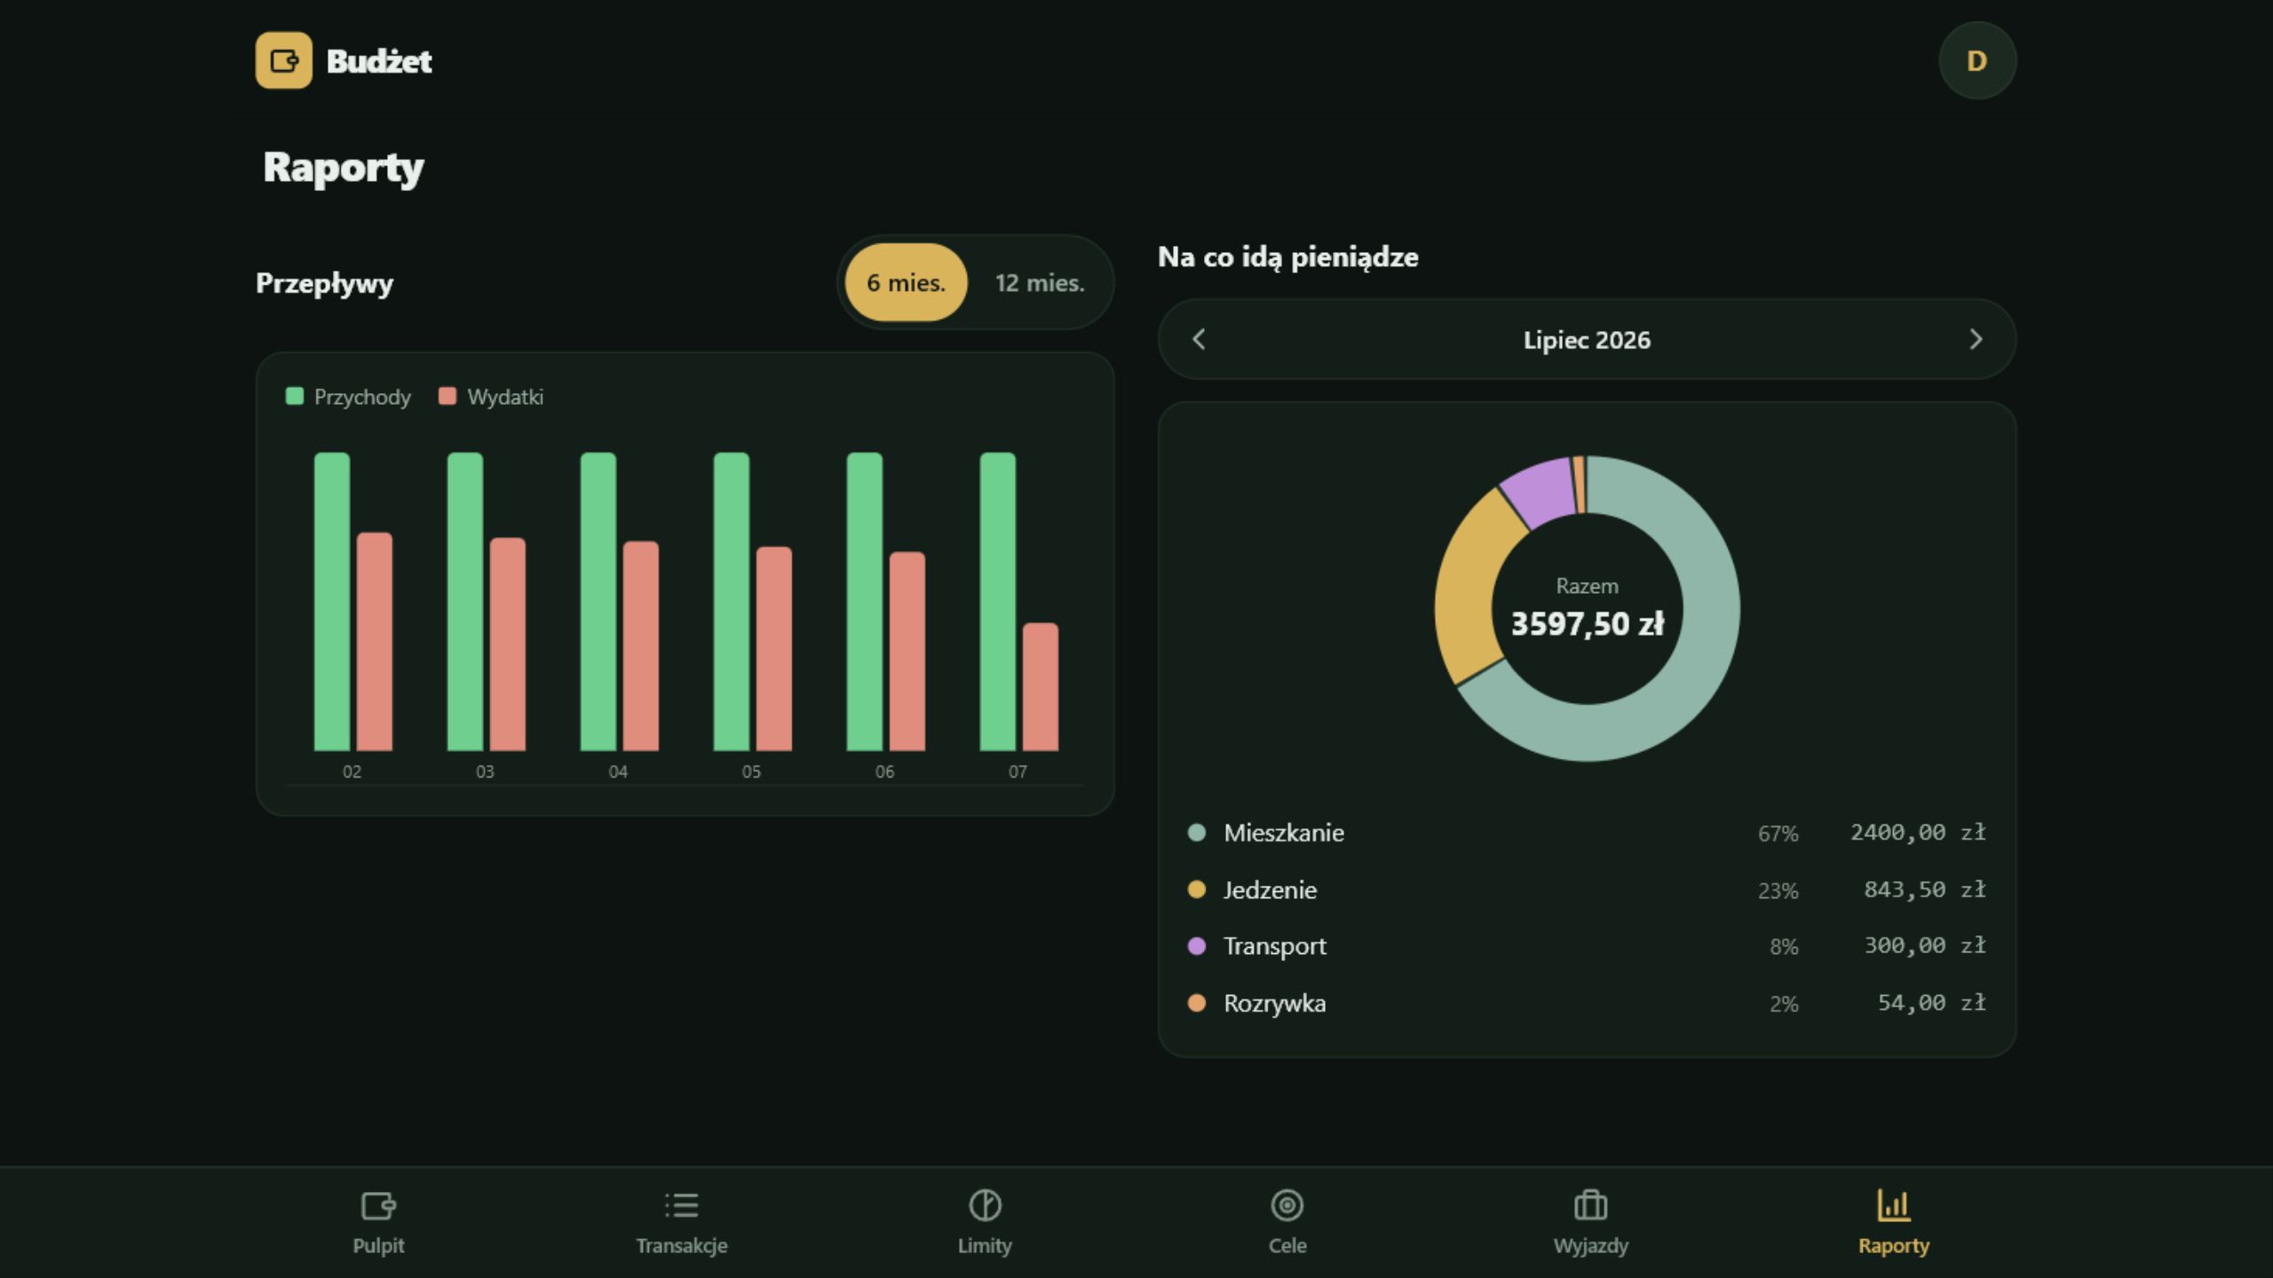Viewport: 2273px width, 1278px height.
Task: Open the Cele target icon
Action: tap(1287, 1205)
